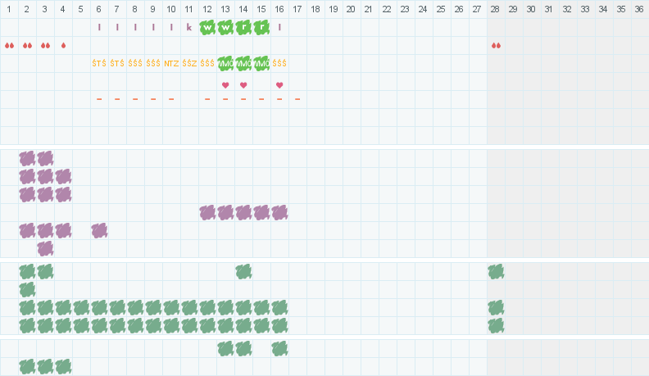649x376 pixels.
Task: Click the double blood drops on day 1
Action: tap(9, 45)
